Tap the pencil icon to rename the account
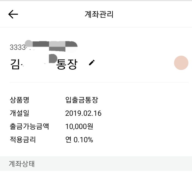 coord(92,63)
